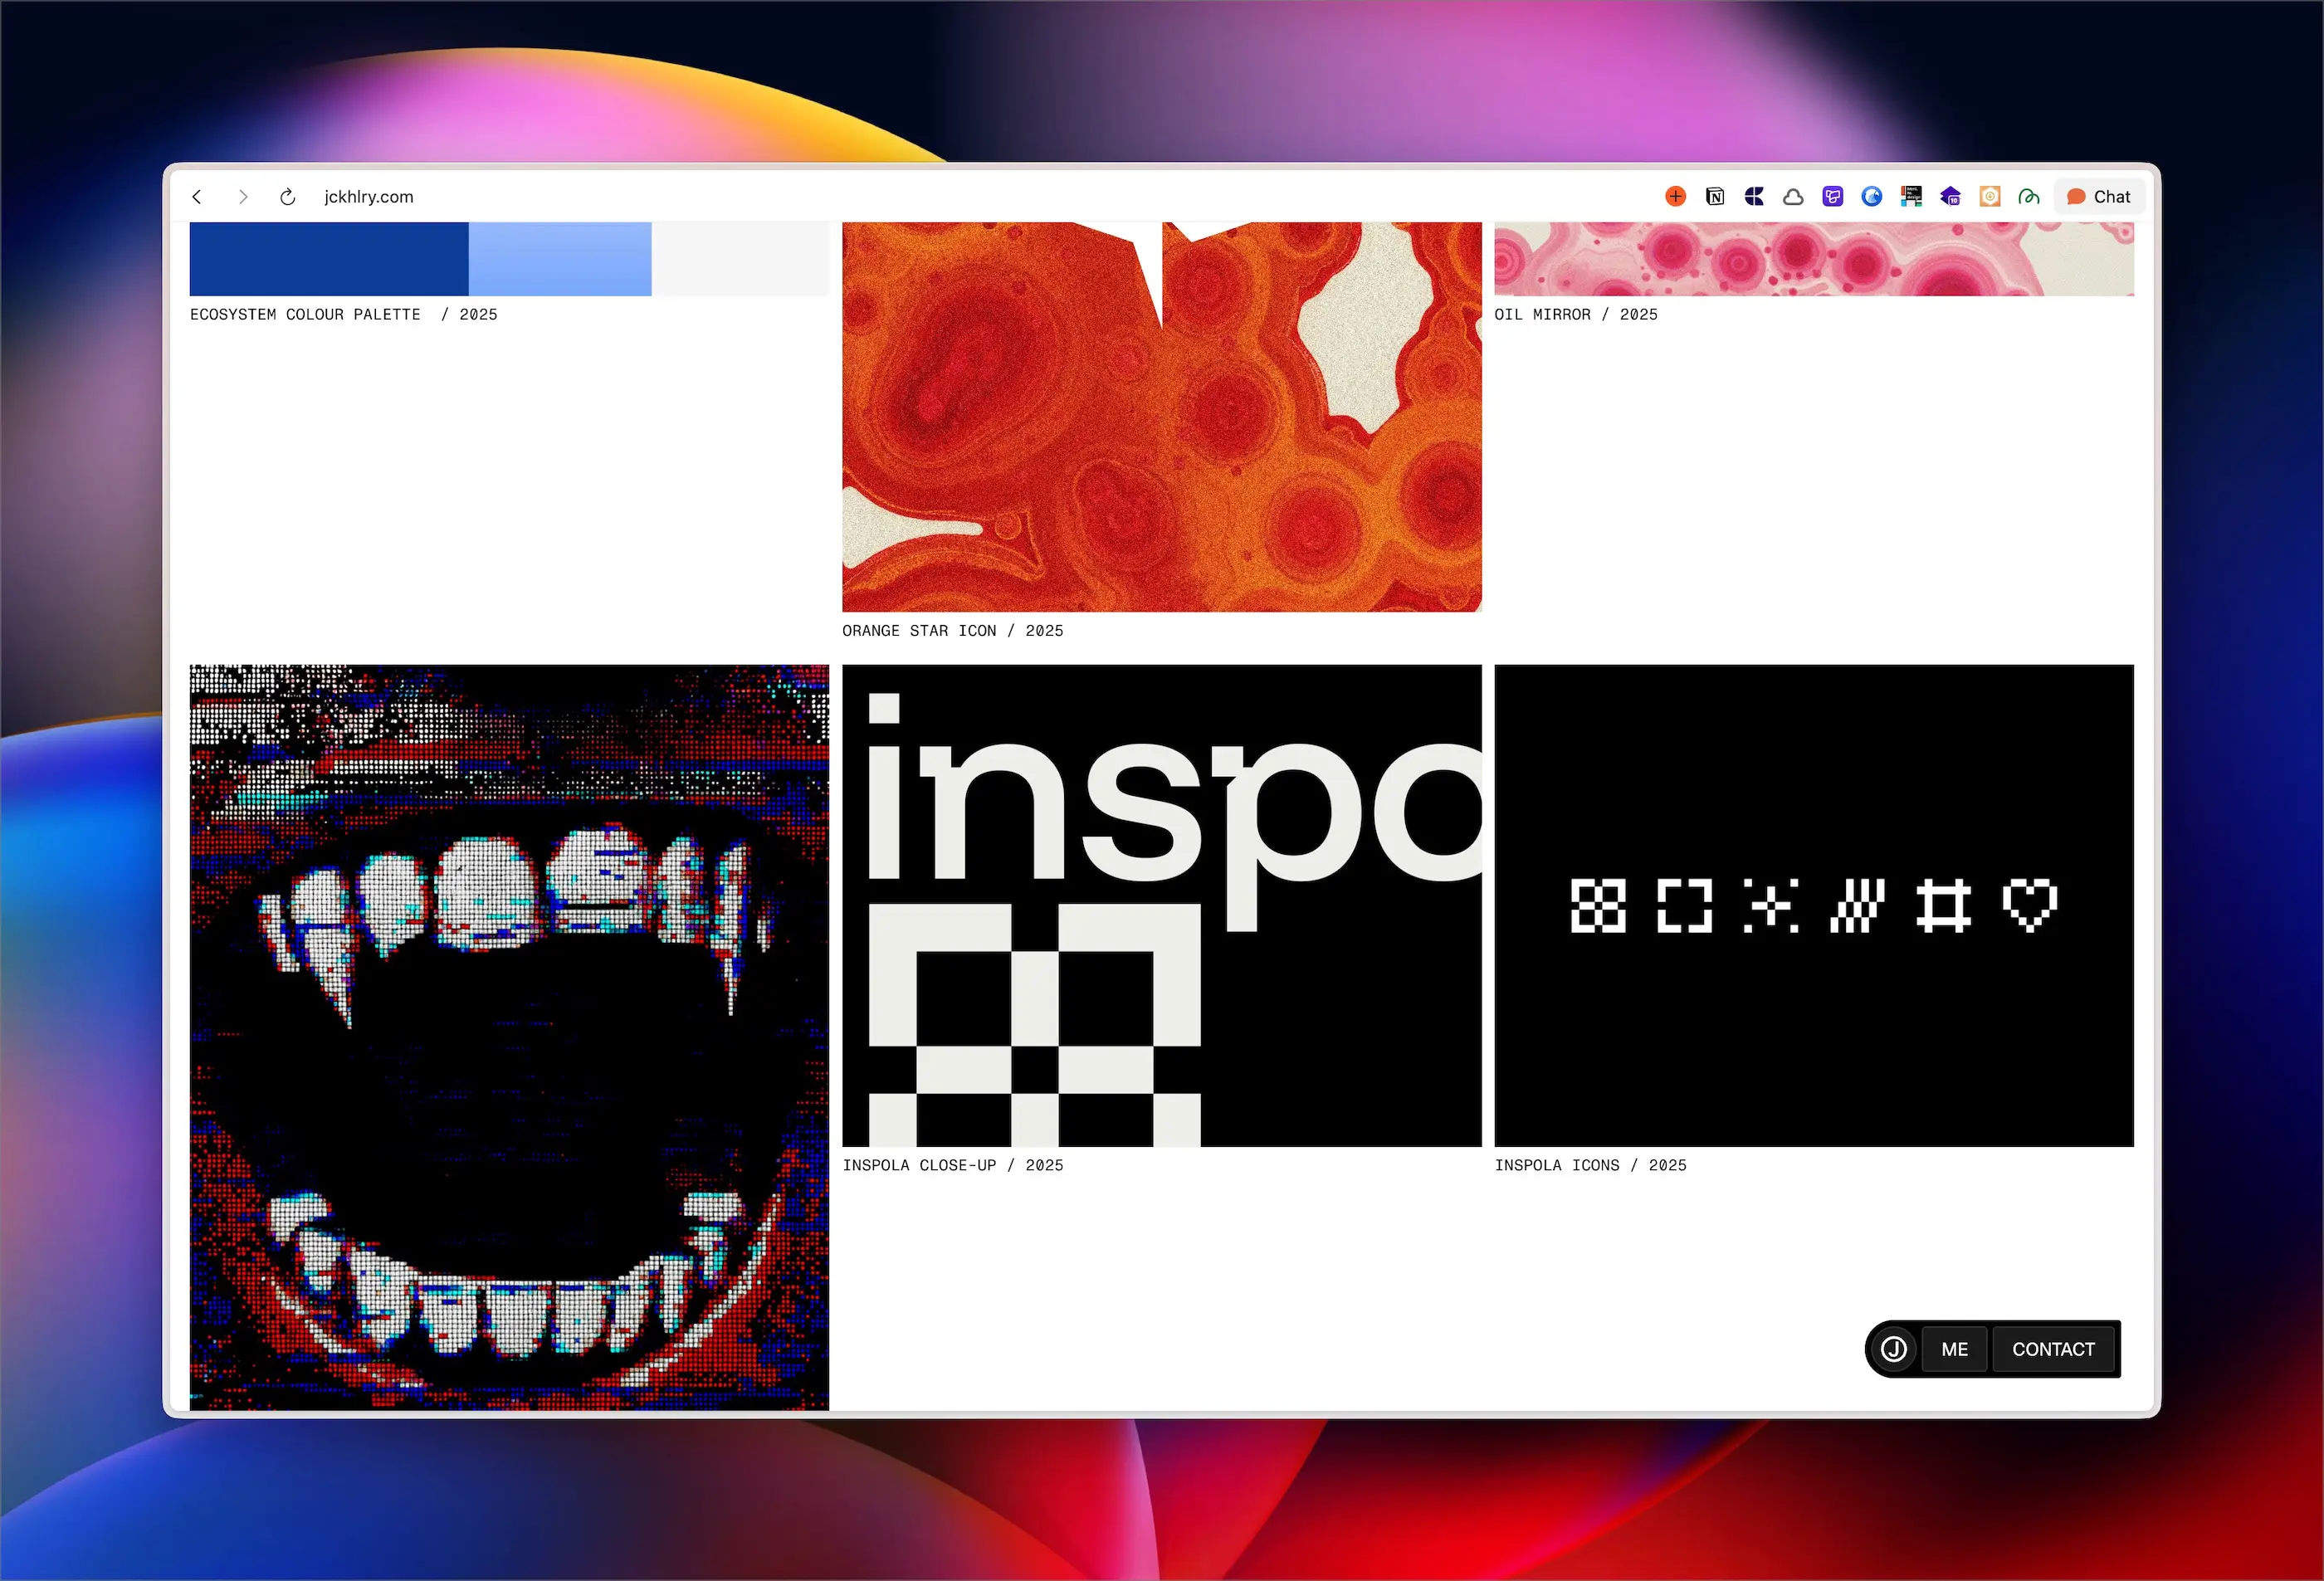Screen dimensions: 2324x1581
Task: Click the orange hexagon download extension
Action: 1989,197
